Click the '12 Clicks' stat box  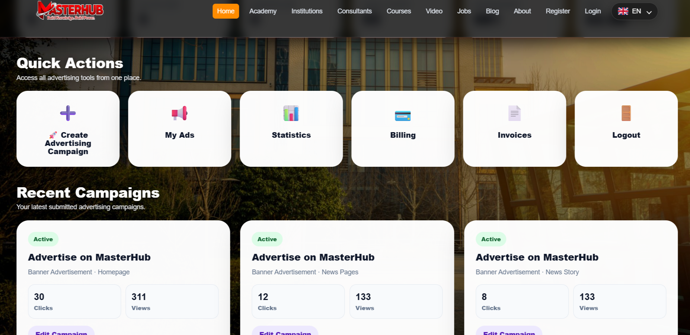click(x=298, y=301)
